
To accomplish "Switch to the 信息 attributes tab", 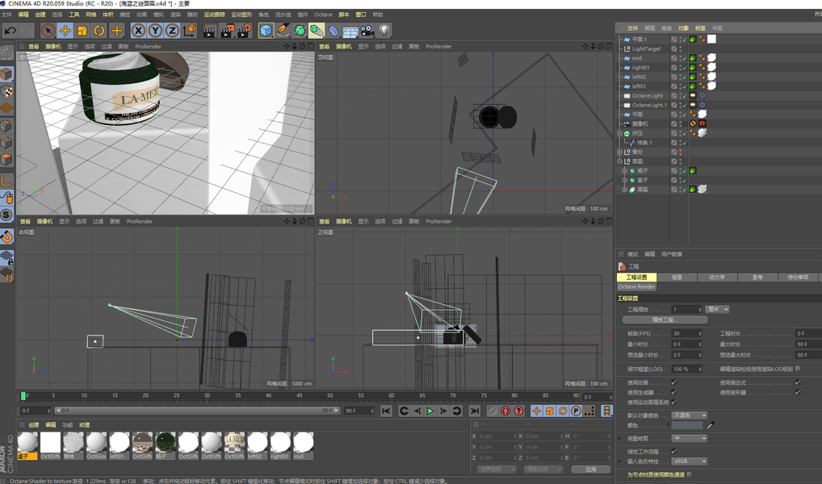I will [x=677, y=277].
